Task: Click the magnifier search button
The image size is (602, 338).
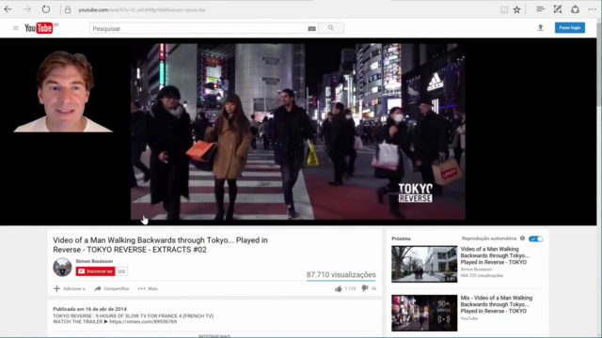Action: click(331, 28)
